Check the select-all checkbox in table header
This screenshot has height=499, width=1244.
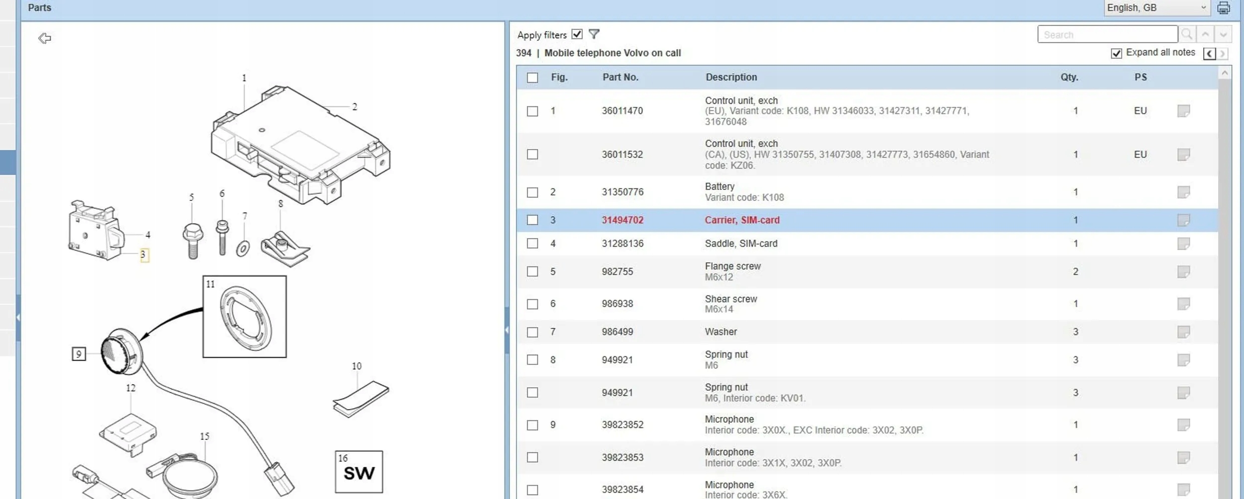(532, 78)
